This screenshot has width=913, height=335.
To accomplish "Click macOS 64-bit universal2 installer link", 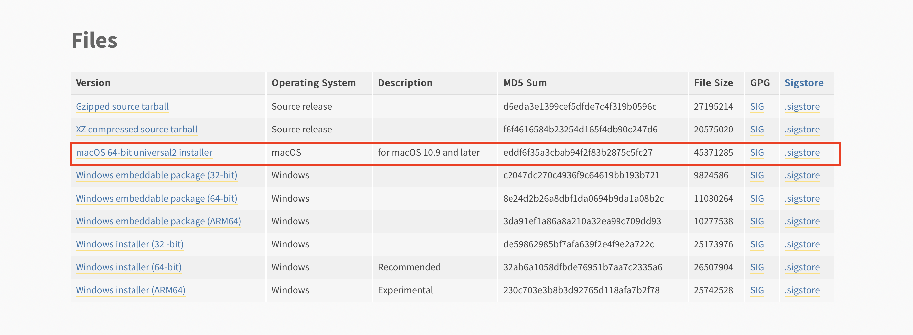I will click(144, 152).
